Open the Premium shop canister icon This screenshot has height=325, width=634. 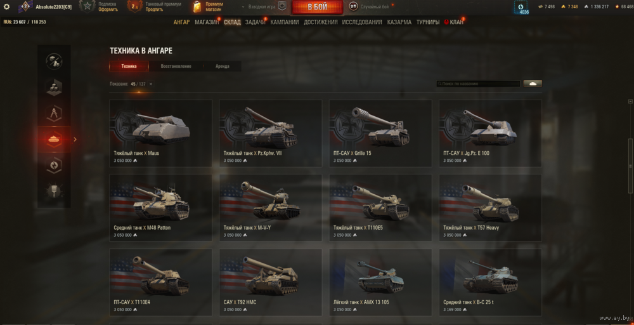pos(197,6)
